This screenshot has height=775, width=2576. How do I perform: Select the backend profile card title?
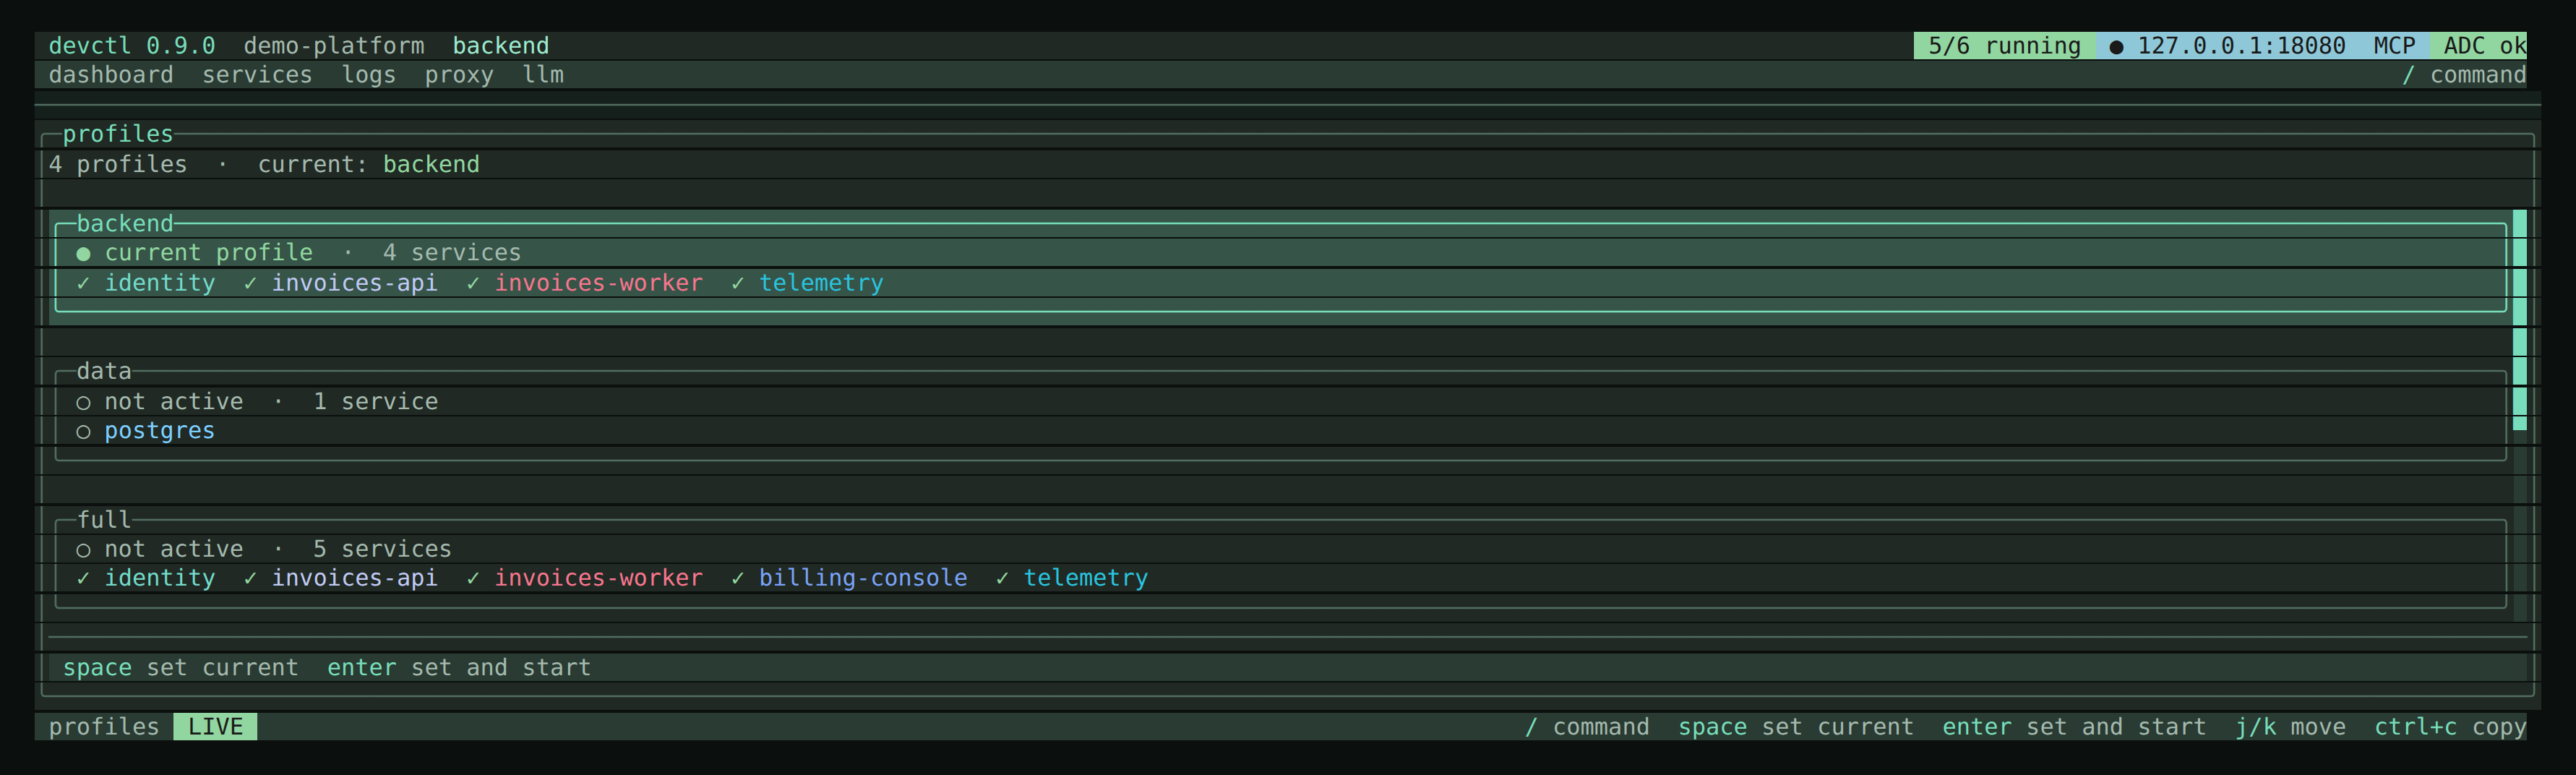125,223
